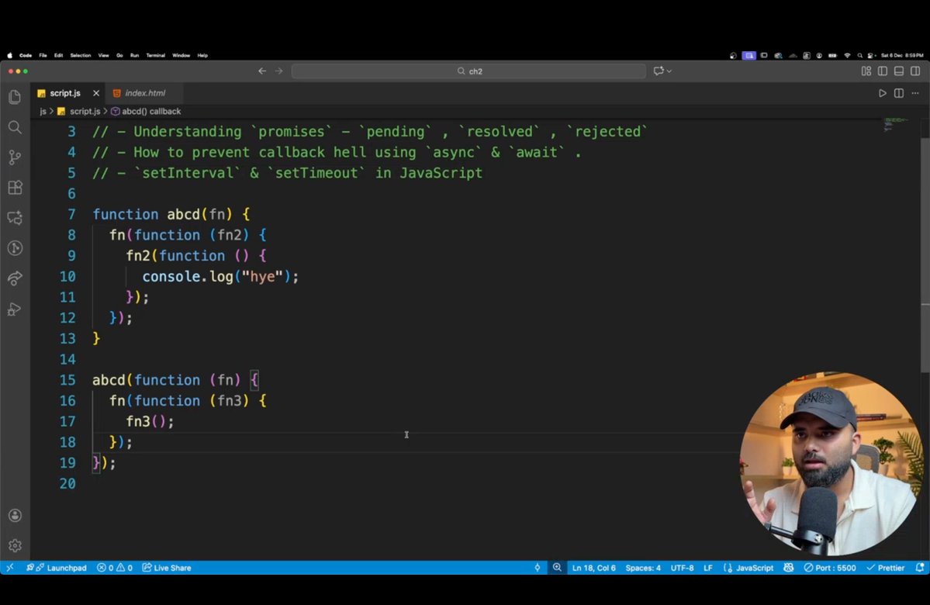Open the Extensions view

(x=15, y=188)
